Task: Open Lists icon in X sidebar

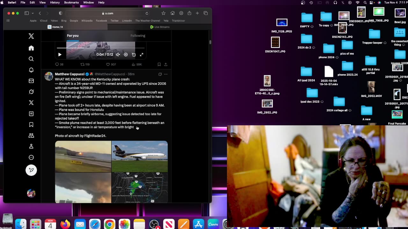Action: tap(31, 114)
